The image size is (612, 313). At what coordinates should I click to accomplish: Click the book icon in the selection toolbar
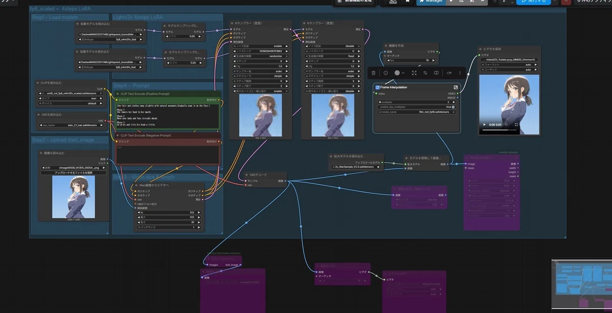(436, 73)
